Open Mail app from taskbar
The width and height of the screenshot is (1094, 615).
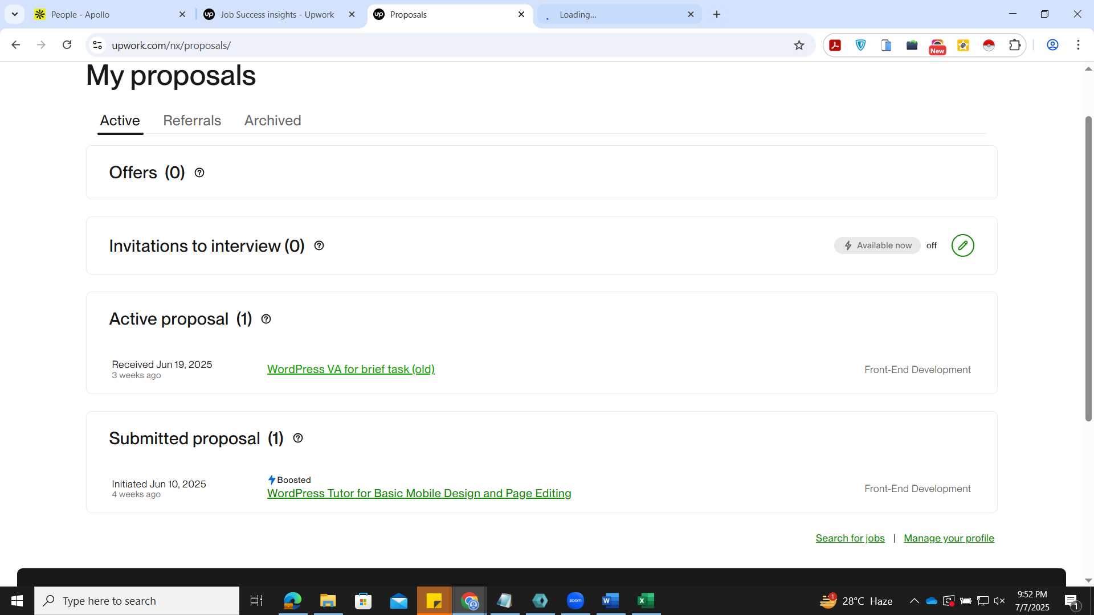(x=399, y=601)
